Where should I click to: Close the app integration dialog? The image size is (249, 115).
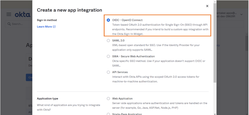[207, 6]
